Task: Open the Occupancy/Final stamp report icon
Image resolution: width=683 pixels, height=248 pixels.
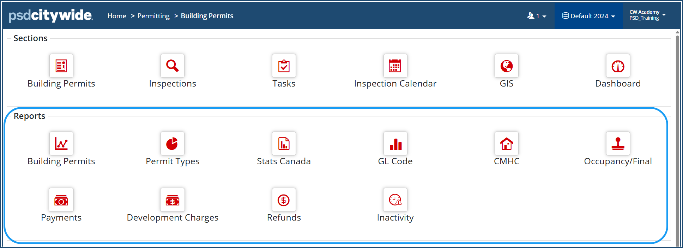Action: [x=618, y=144]
